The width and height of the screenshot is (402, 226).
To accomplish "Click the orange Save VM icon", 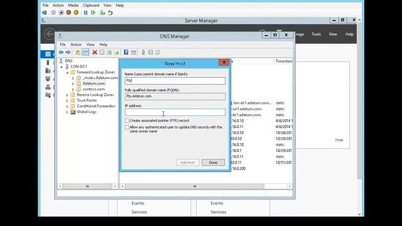I will 76,13.
